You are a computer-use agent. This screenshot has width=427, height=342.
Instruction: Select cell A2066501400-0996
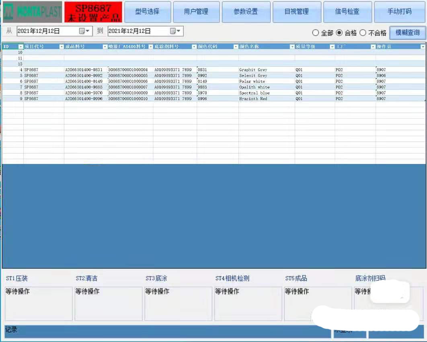86,98
